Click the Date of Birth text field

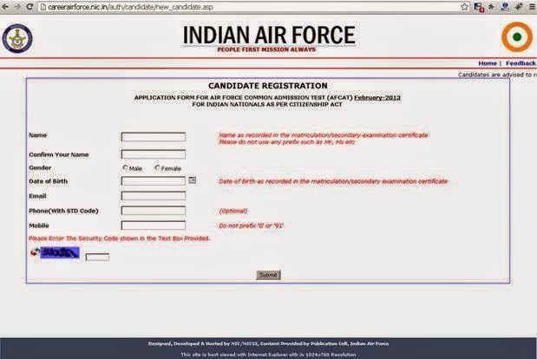pyautogui.click(x=154, y=180)
